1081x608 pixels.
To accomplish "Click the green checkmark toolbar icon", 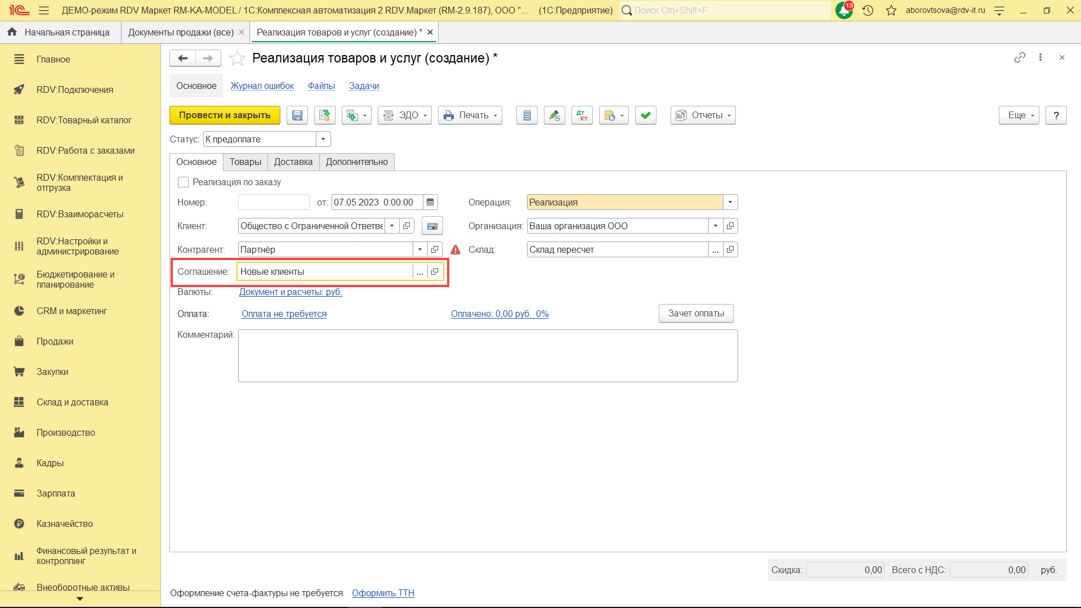I will (x=646, y=115).
